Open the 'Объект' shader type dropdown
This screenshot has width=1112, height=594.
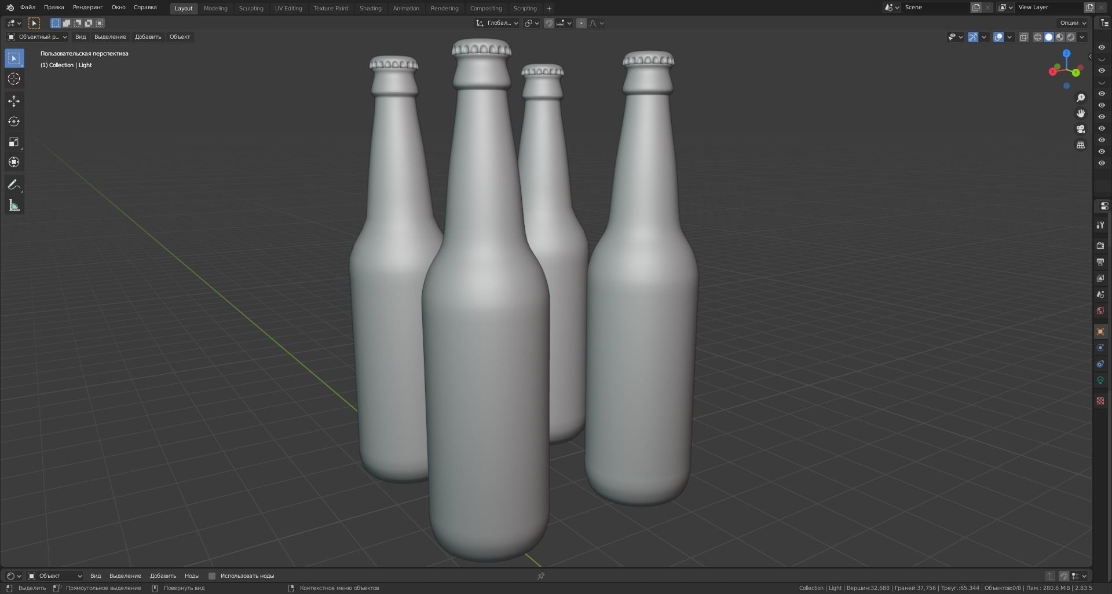coord(55,576)
